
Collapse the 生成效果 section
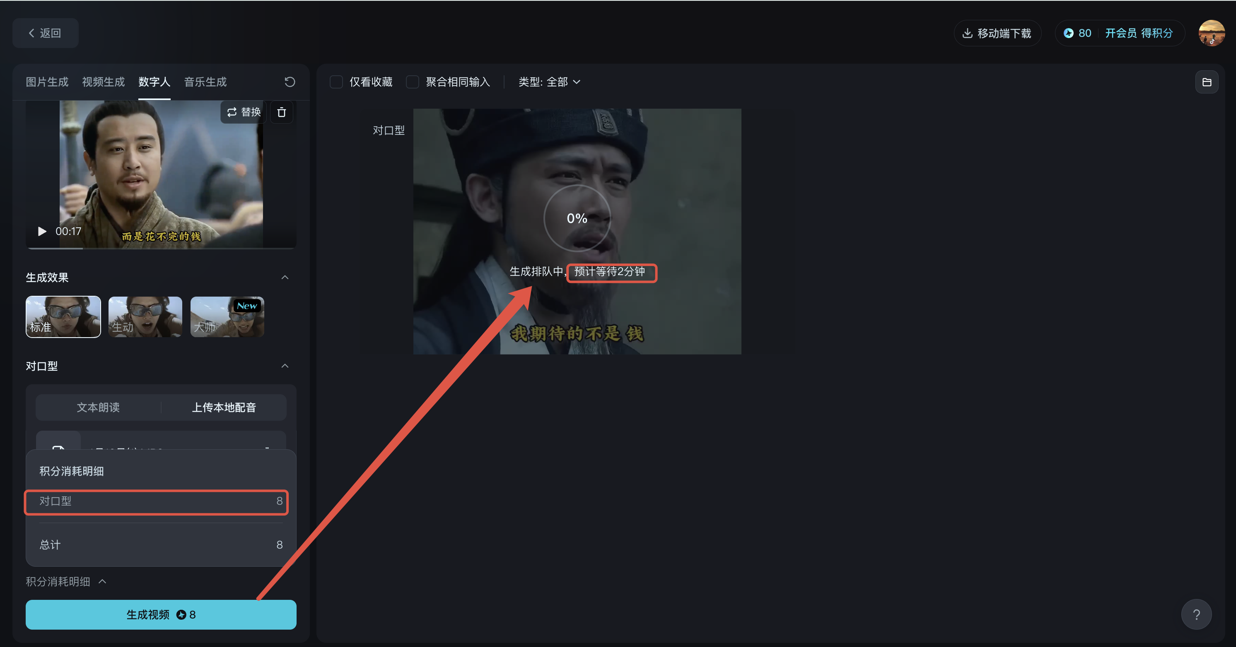(285, 278)
